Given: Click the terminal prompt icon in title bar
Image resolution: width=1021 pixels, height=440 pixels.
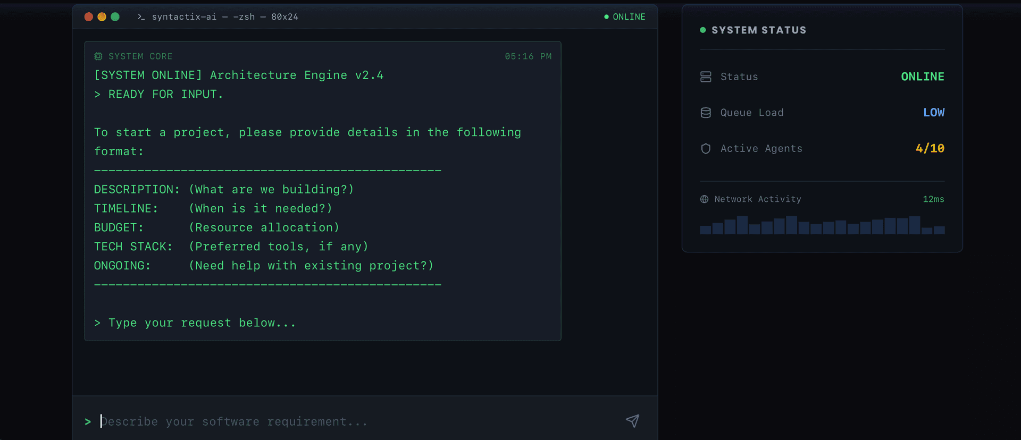Looking at the screenshot, I should (141, 17).
